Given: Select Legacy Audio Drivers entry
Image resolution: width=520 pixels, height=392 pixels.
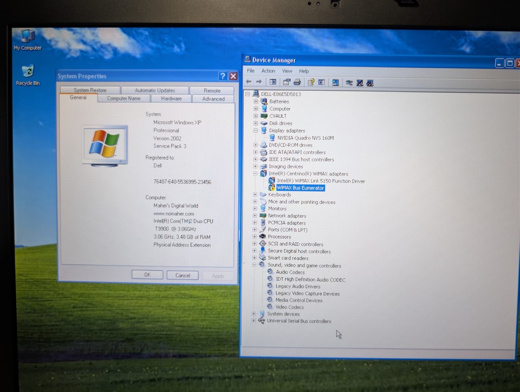Looking at the screenshot, I should pos(298,286).
